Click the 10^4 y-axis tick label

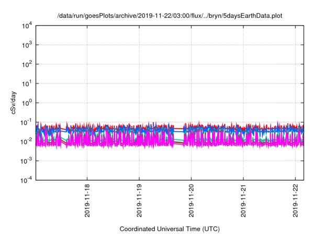point(27,26)
